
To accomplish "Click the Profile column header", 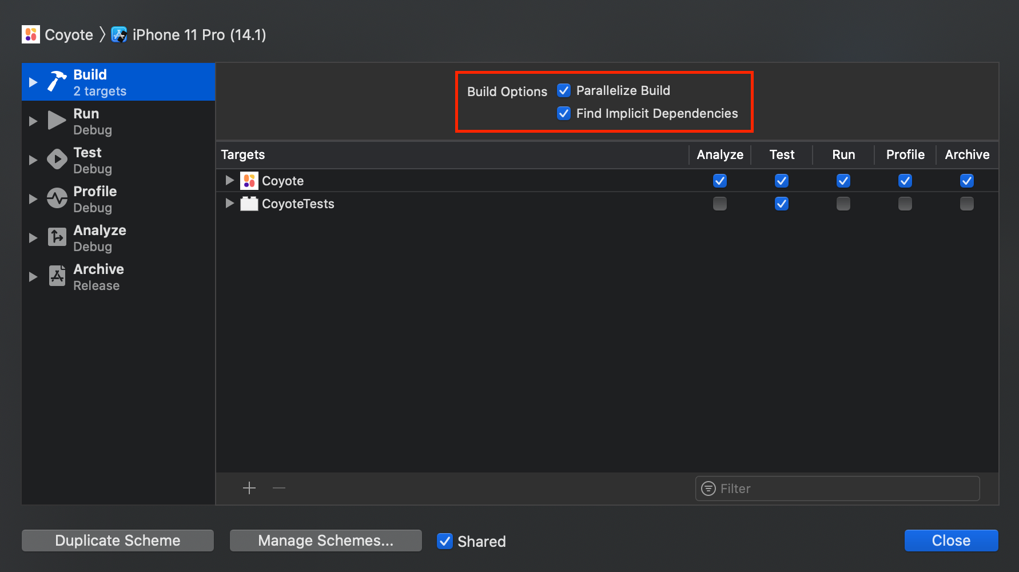I will 905,154.
